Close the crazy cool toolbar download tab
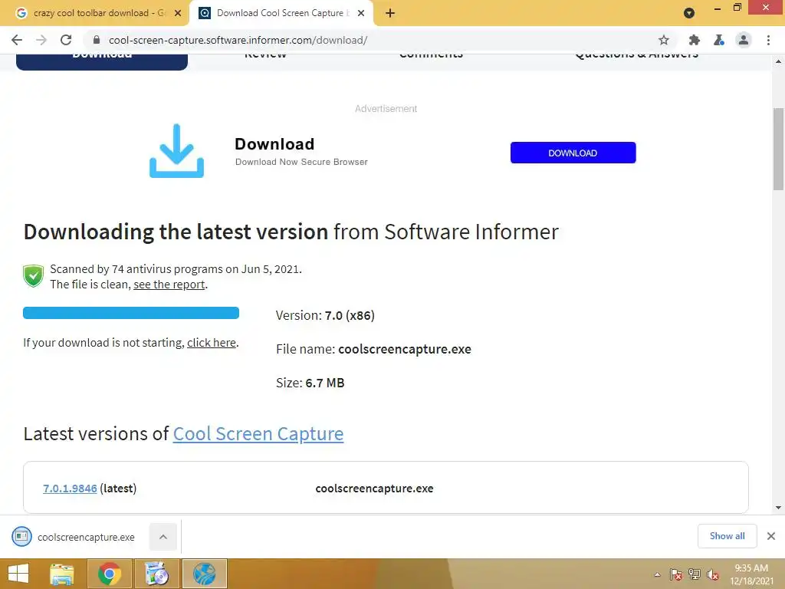Viewport: 785px width, 589px height. pyautogui.click(x=178, y=13)
